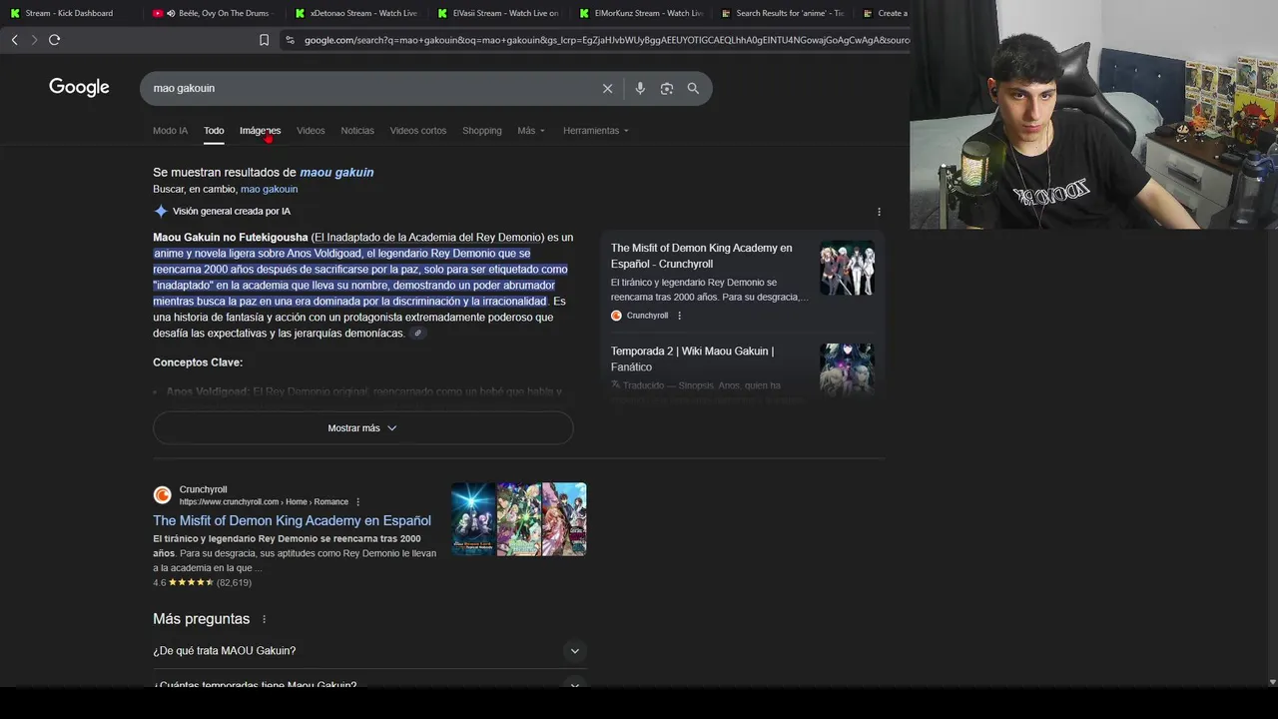Click corrected query link maou gakuin

click(x=336, y=173)
